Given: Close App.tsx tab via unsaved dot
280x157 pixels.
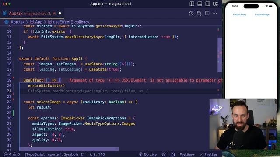Looking at the screenshot, I should point(60,14).
